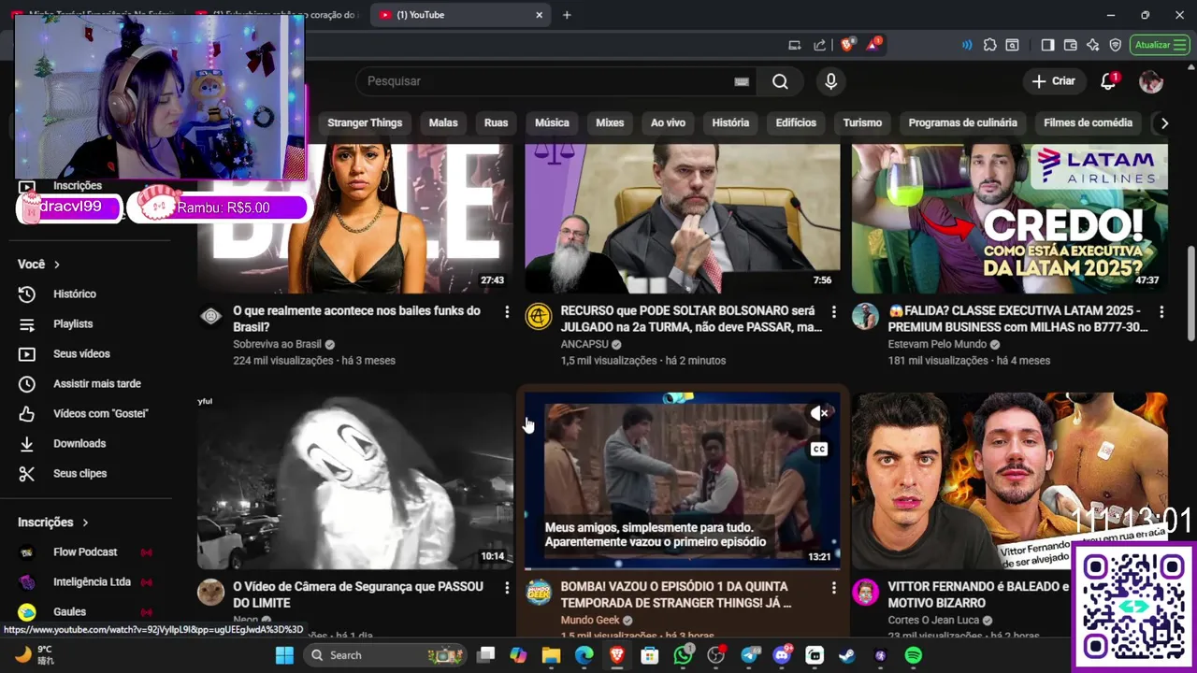The width and height of the screenshot is (1197, 673).
Task: Click the YouTube page vertical scrollbar
Action: point(1190,294)
